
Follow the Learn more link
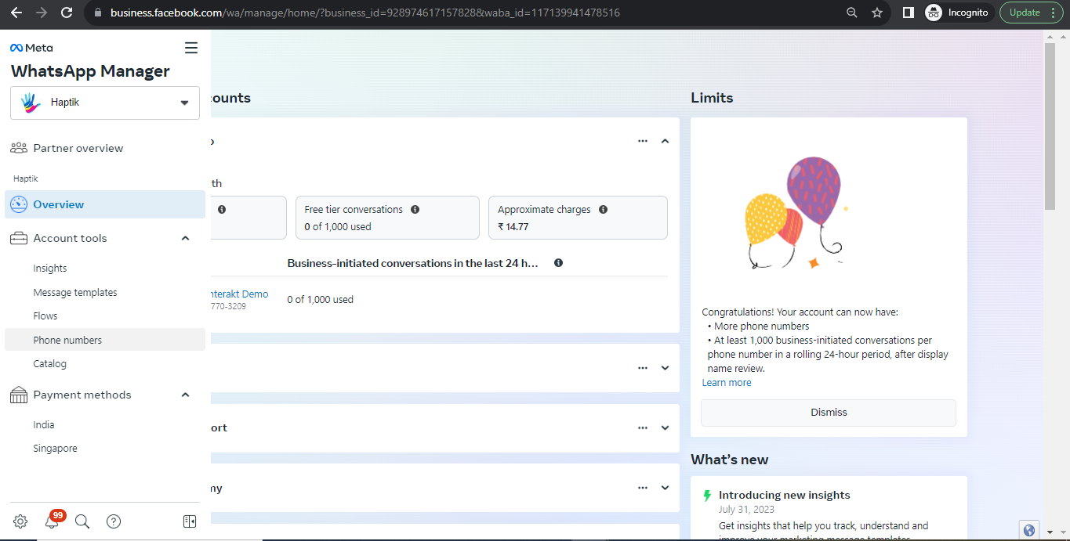(x=727, y=383)
